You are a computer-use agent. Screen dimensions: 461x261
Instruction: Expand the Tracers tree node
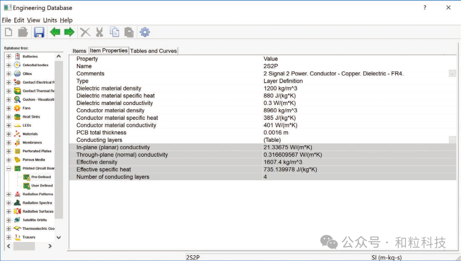pos(9,237)
